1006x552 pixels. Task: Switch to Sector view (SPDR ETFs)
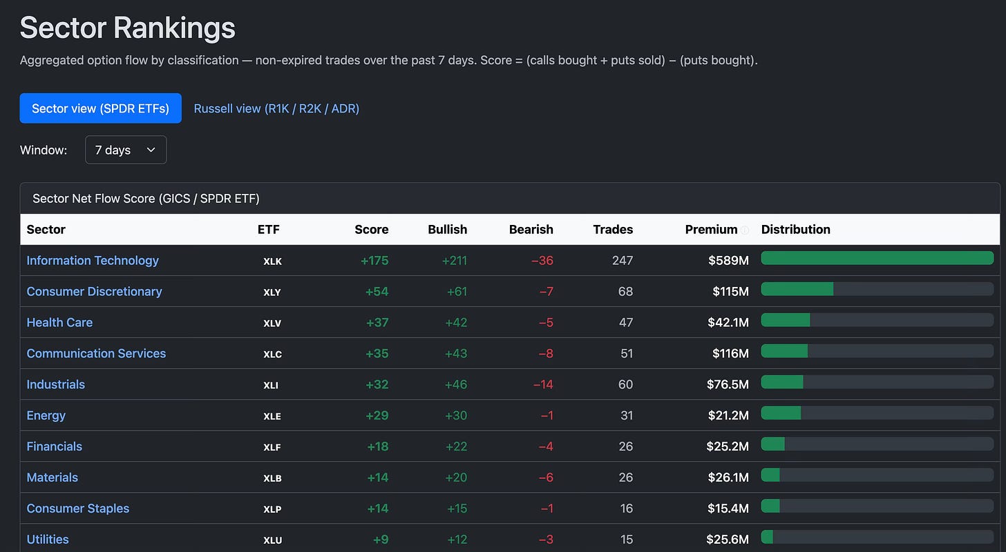click(x=101, y=108)
